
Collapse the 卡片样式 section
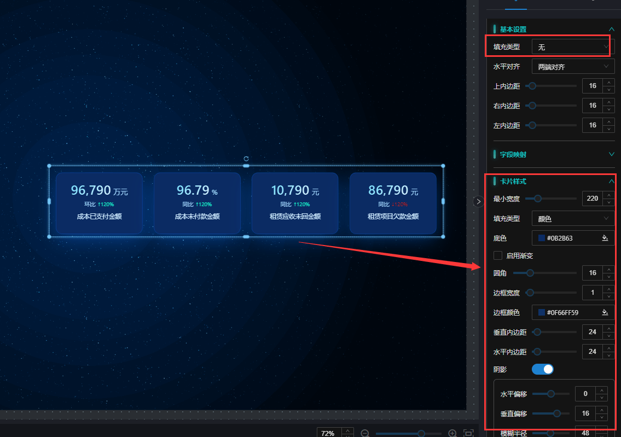[611, 181]
